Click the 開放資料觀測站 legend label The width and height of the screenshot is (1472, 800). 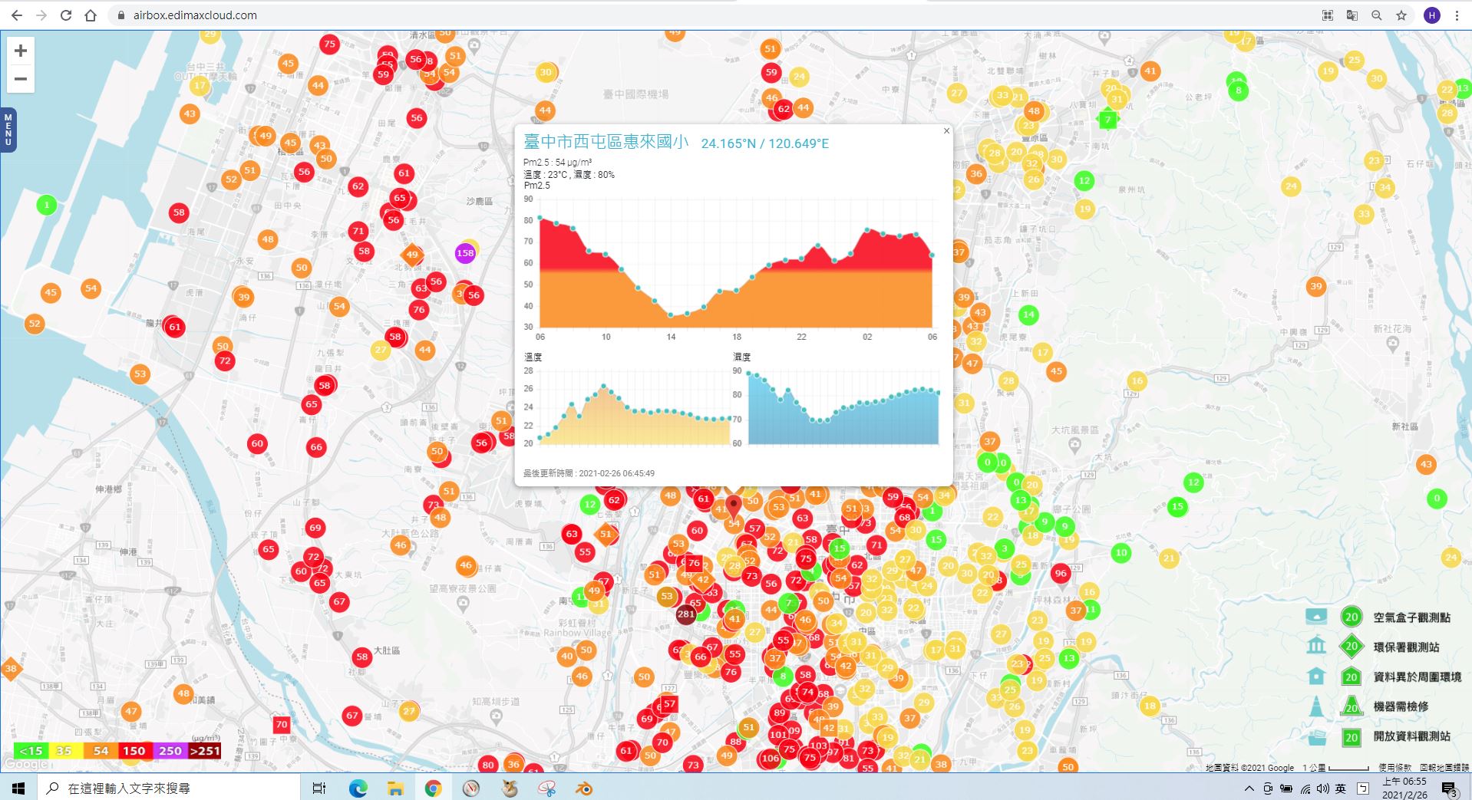point(1411,736)
